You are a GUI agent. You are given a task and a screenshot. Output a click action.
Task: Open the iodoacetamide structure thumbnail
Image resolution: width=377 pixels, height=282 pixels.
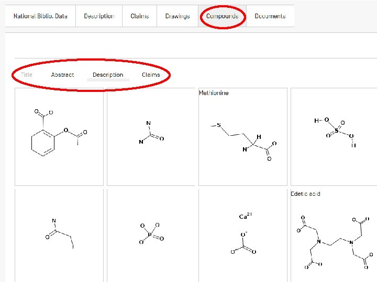pos(59,235)
